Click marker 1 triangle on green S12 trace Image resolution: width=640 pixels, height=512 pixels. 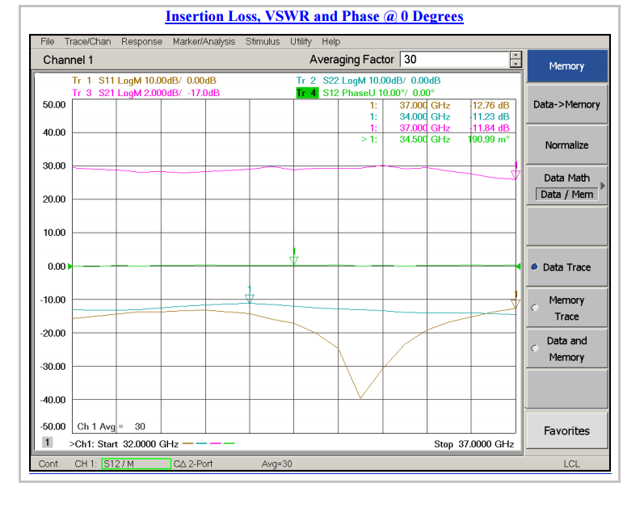[x=294, y=260]
